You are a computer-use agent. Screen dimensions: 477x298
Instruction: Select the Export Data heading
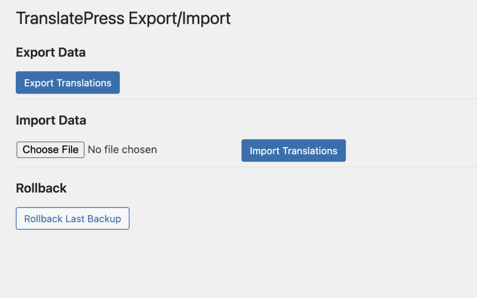click(51, 53)
